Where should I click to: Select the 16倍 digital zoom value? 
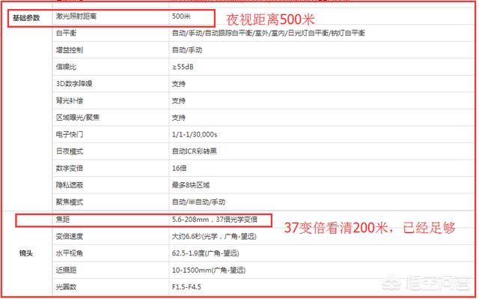[179, 168]
